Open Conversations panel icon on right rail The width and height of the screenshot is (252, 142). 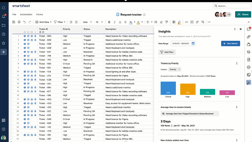pyautogui.click(x=249, y=29)
